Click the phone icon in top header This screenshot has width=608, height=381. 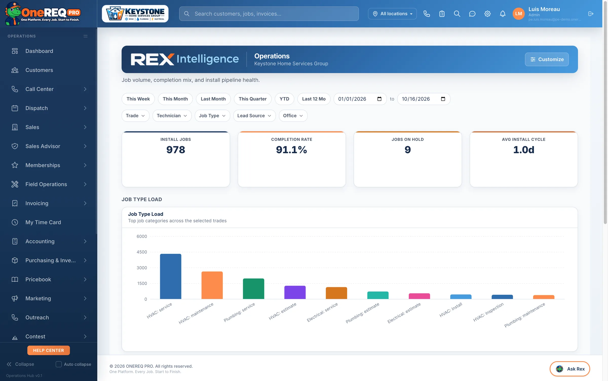427,14
